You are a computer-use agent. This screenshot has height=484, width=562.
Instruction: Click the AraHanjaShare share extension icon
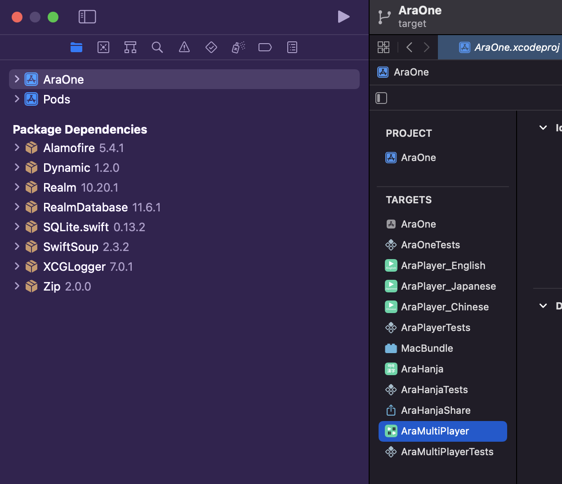[391, 410]
